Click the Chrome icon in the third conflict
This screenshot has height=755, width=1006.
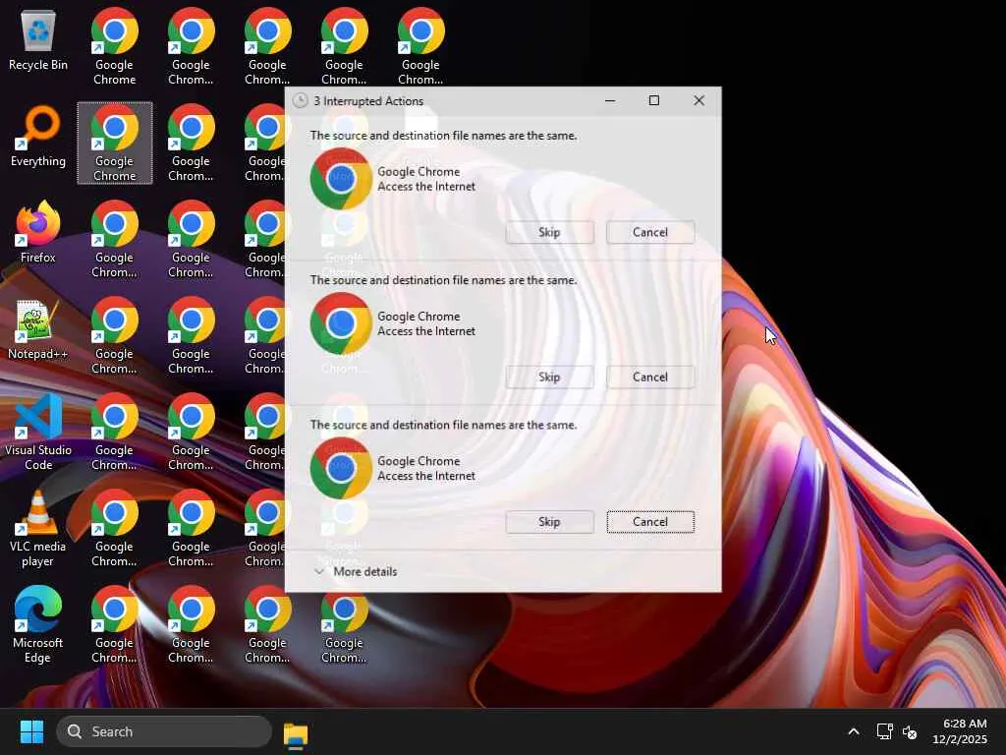click(341, 468)
